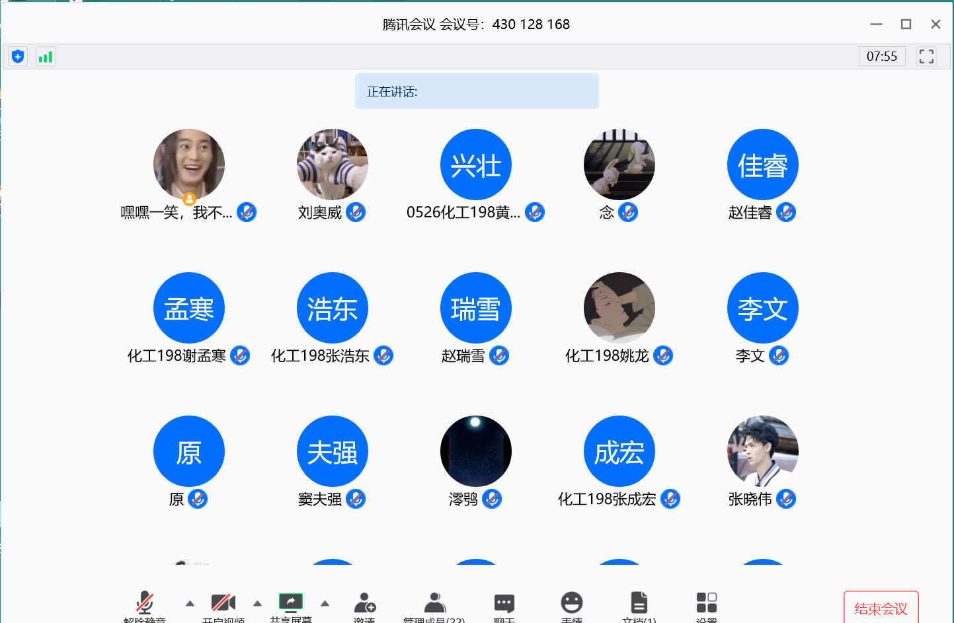Click the name label 化工198张浩东
The height and width of the screenshot is (623, 954).
pyautogui.click(x=320, y=356)
